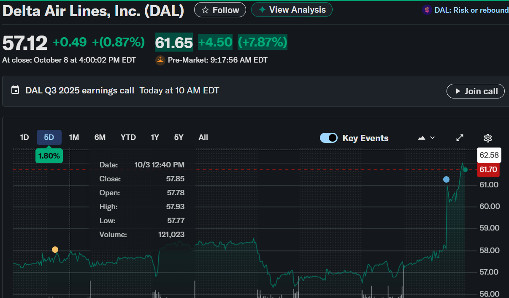Click the blue key event dot
509x298 pixels.
coord(446,180)
